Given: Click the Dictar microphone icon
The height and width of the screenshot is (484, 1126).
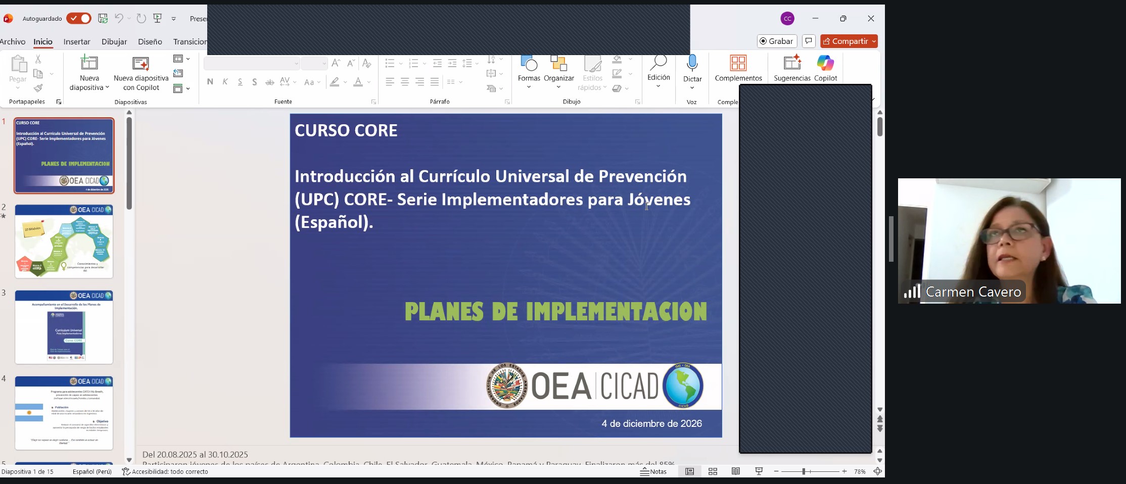Looking at the screenshot, I should coord(692,64).
